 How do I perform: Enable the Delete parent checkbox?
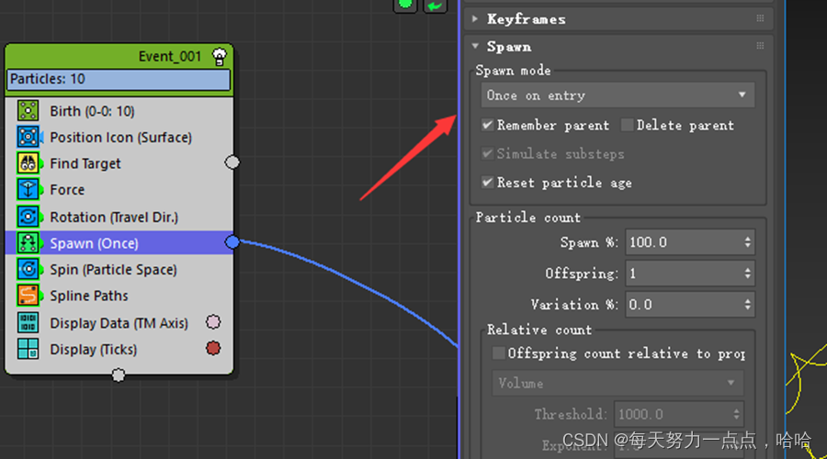pos(627,125)
